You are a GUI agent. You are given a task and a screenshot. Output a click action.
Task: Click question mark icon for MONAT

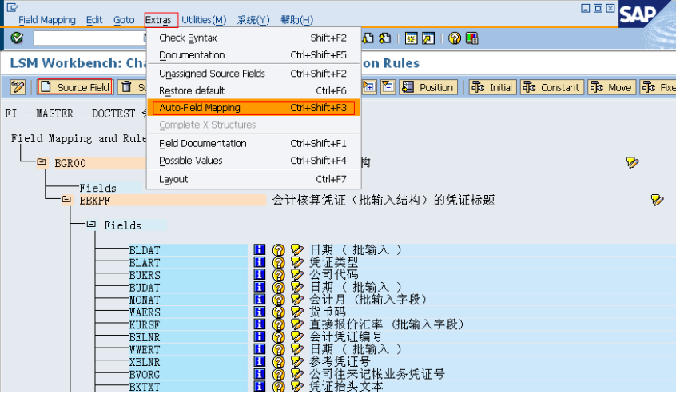(279, 300)
